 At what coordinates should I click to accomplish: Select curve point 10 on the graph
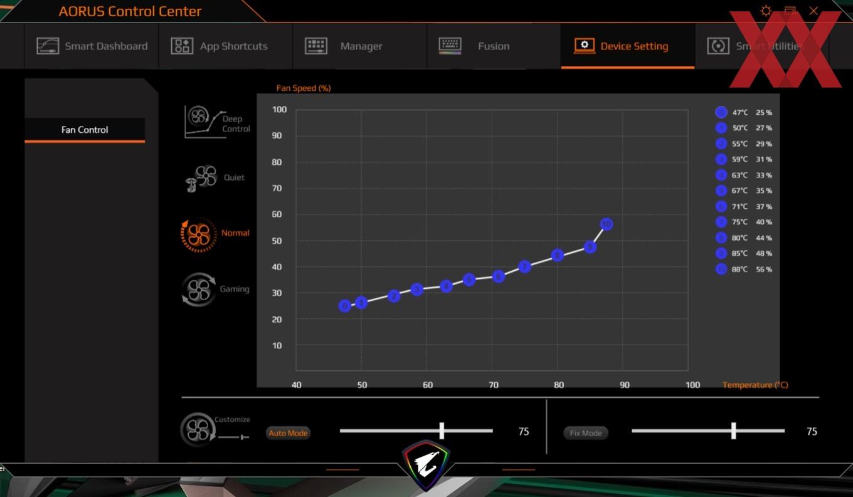click(607, 224)
